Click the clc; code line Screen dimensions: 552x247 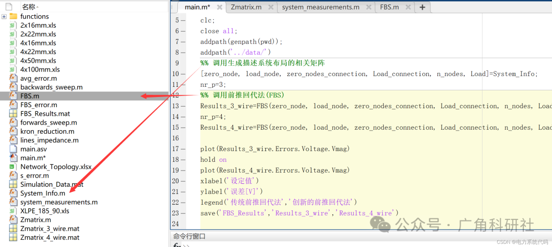click(208, 20)
